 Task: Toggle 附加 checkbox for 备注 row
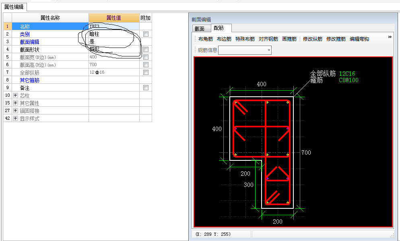(146, 88)
